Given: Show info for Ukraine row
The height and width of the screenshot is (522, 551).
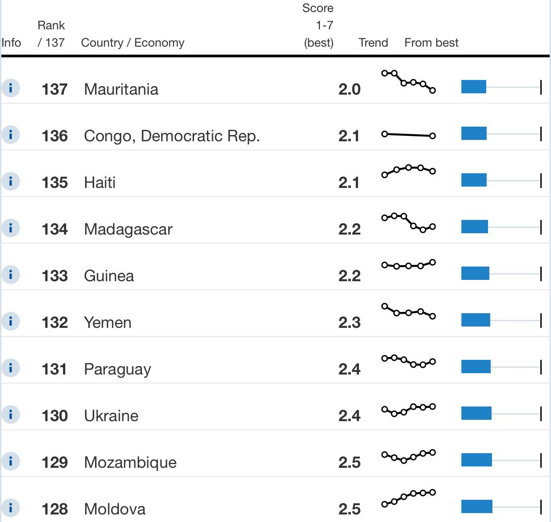Looking at the screenshot, I should [11, 414].
